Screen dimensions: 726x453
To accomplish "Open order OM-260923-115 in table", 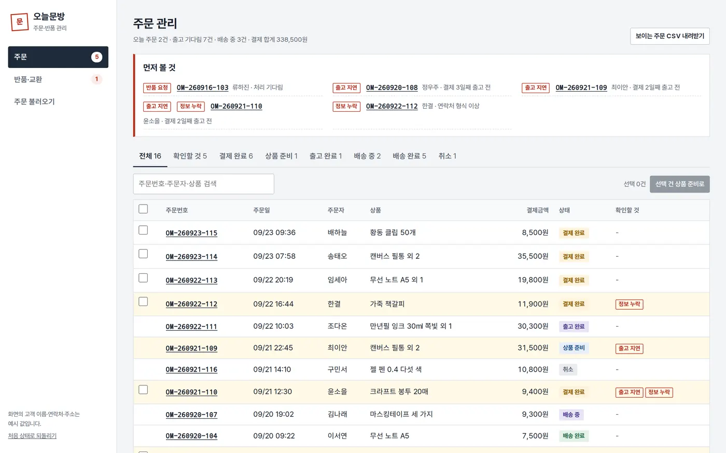I will pyautogui.click(x=191, y=233).
